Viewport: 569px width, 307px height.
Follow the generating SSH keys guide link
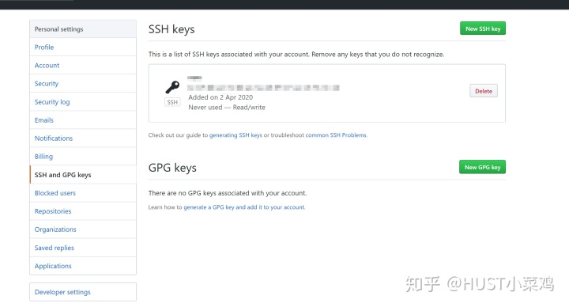click(236, 135)
